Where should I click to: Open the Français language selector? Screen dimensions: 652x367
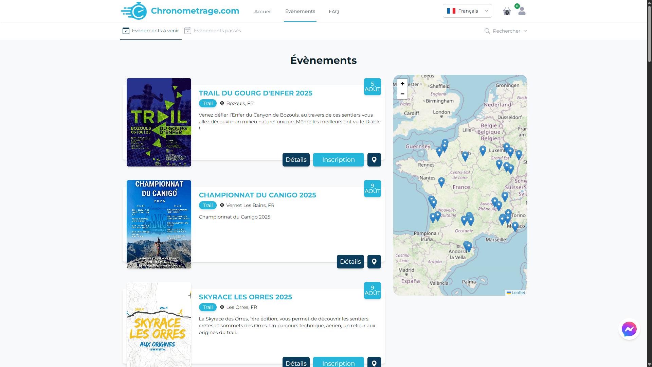[x=467, y=11]
